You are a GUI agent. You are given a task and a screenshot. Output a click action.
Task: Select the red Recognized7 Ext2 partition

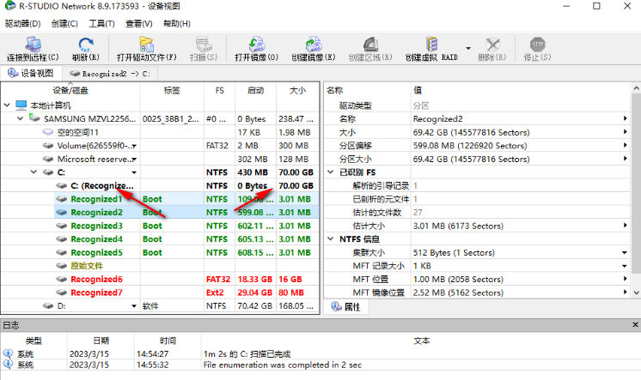tap(96, 293)
